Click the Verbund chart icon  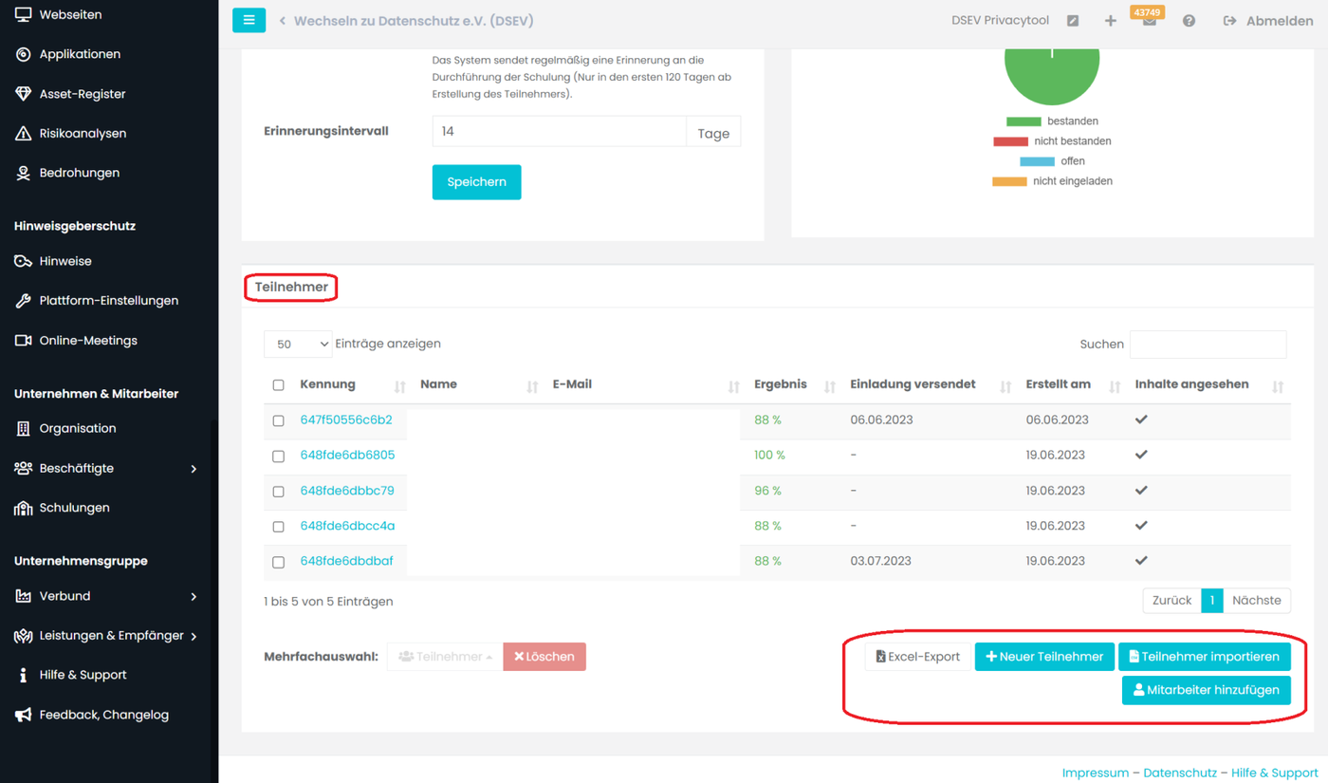[24, 596]
